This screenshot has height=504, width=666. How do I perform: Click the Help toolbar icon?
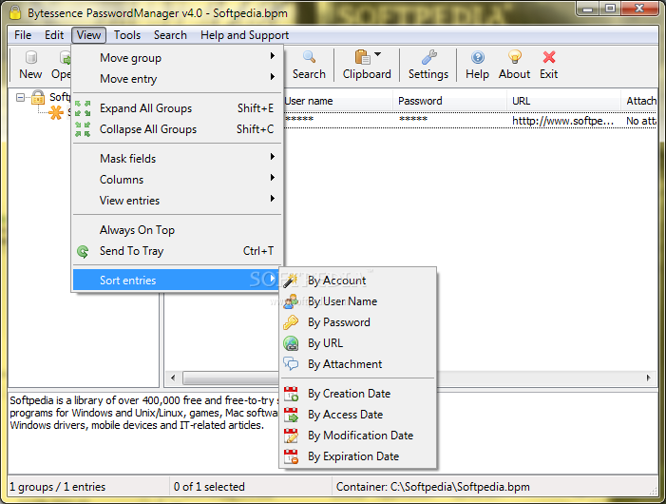(478, 57)
